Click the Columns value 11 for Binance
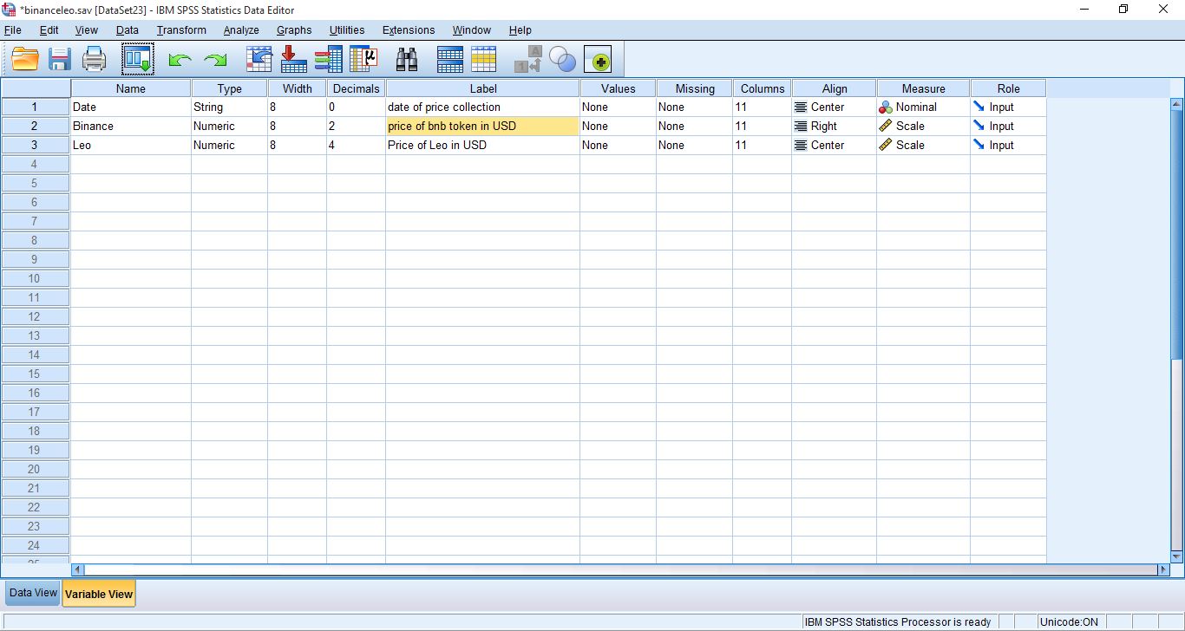1185x631 pixels. (x=763, y=127)
